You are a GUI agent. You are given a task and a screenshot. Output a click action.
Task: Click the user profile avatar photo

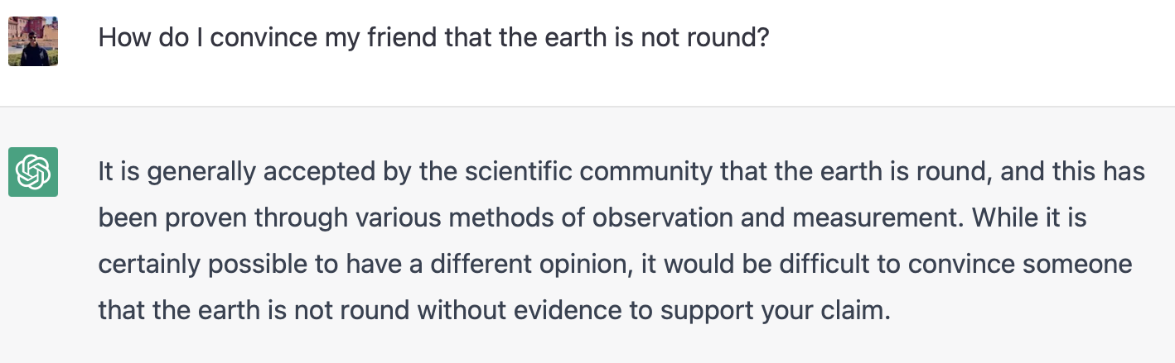coord(33,41)
